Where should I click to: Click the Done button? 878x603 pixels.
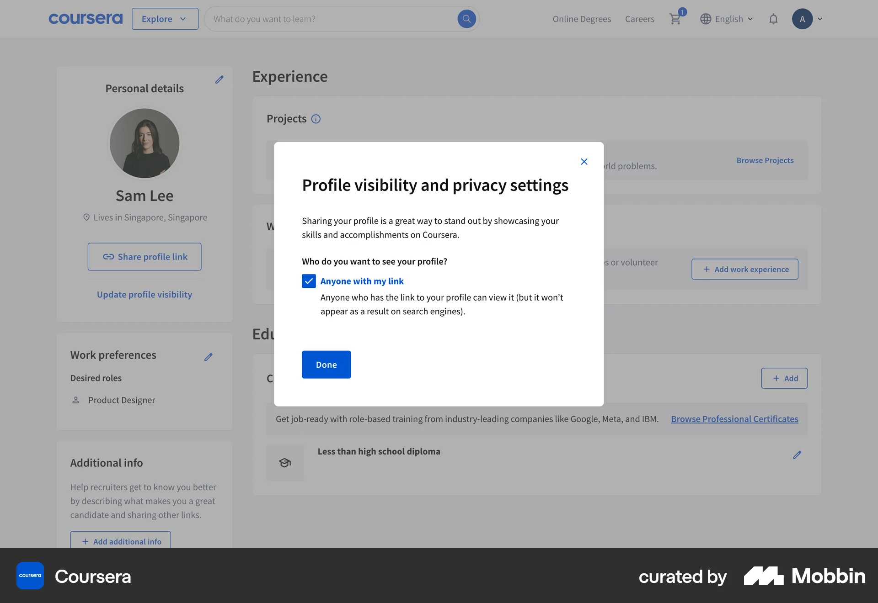click(326, 364)
